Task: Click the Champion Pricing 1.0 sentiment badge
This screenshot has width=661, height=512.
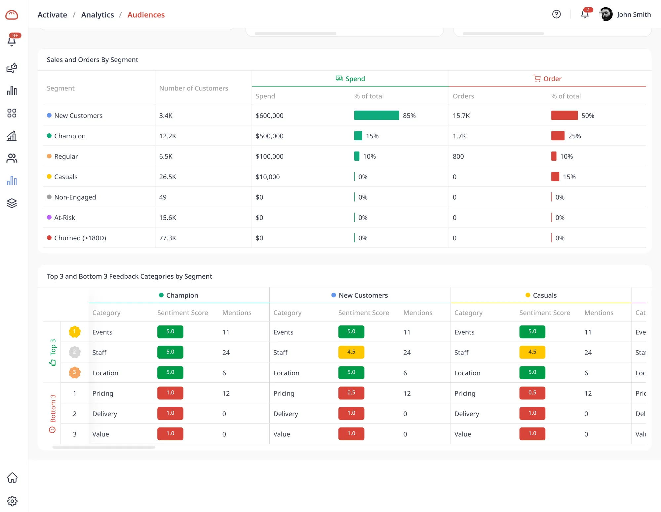Action: [170, 393]
